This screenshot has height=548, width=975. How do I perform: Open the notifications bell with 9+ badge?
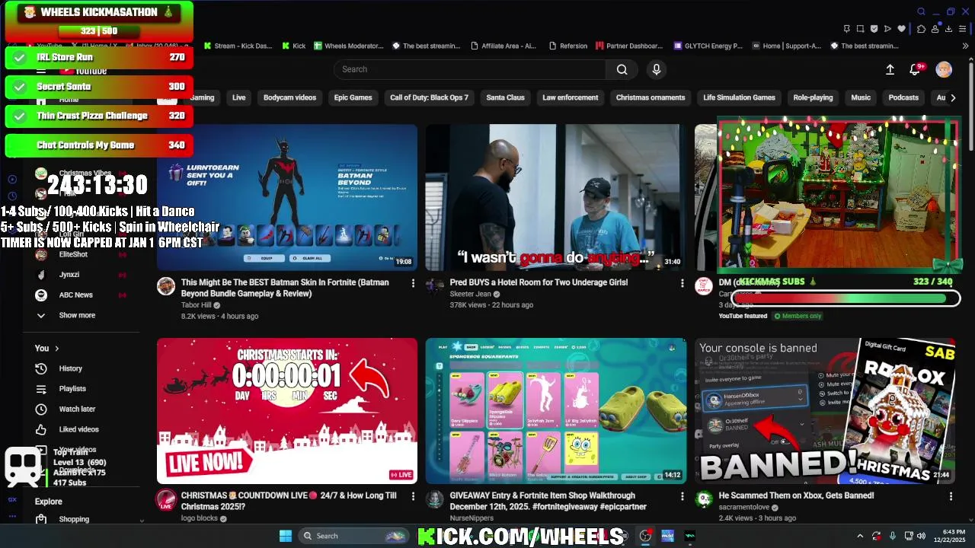point(916,69)
